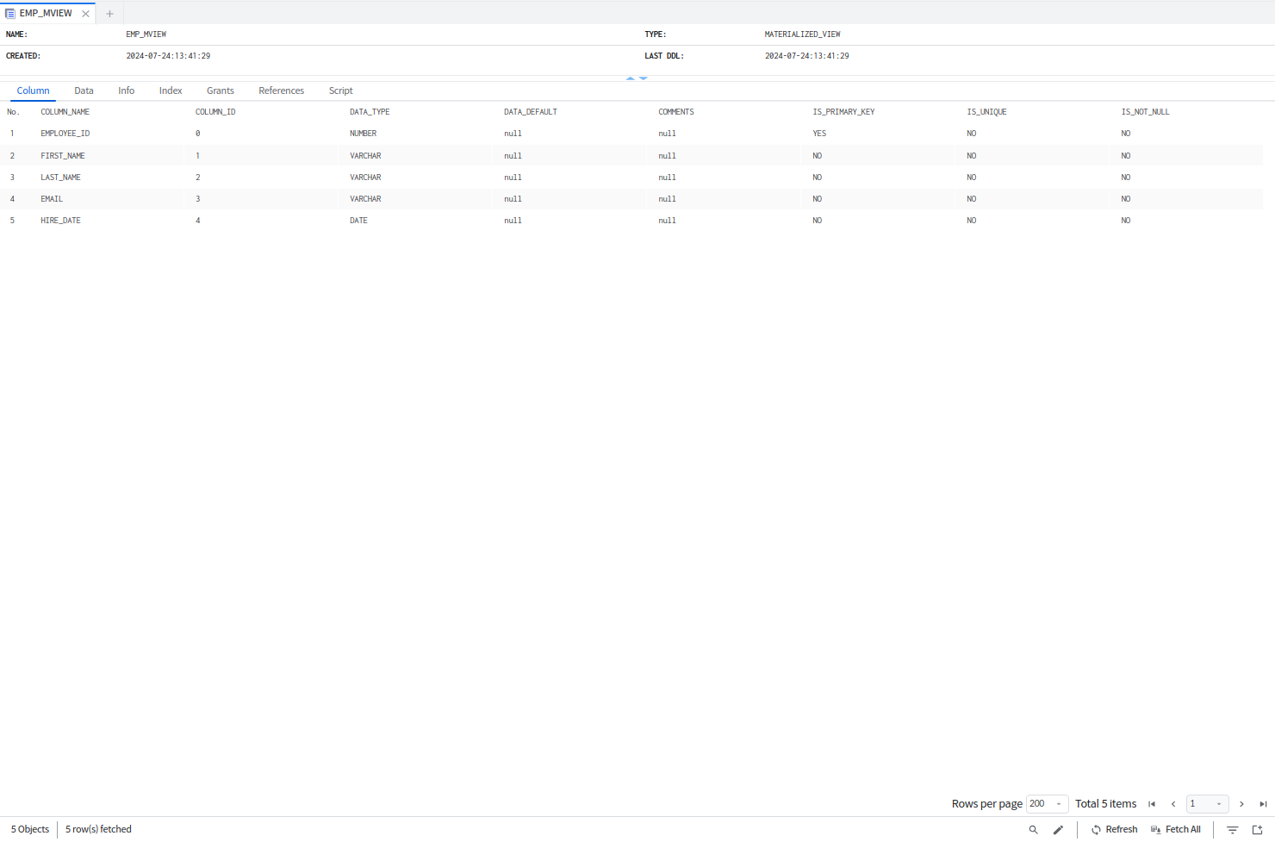Go to the previous page
The image size is (1275, 842).
click(1173, 804)
